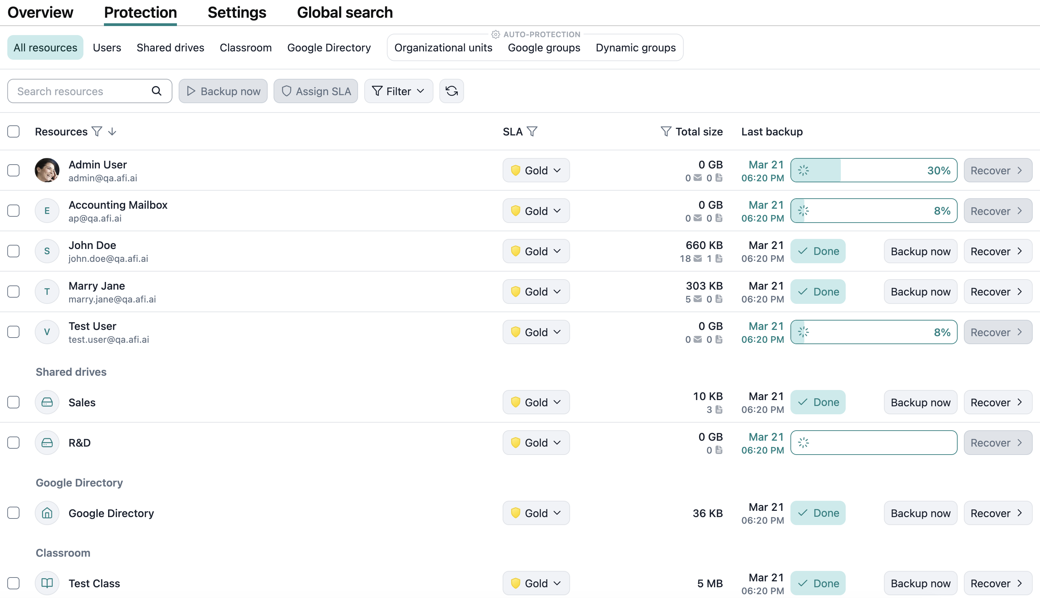1040x598 pixels.
Task: Click the Resources column filter icon
Action: [x=97, y=131]
